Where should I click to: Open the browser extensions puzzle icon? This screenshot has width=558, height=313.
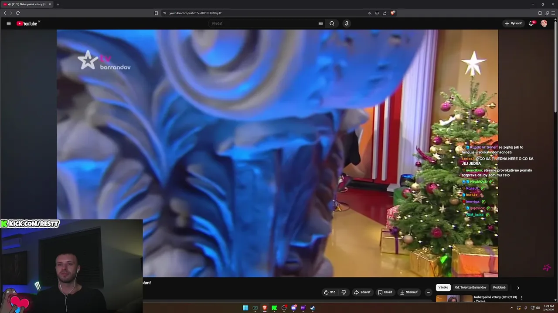[x=540, y=13]
